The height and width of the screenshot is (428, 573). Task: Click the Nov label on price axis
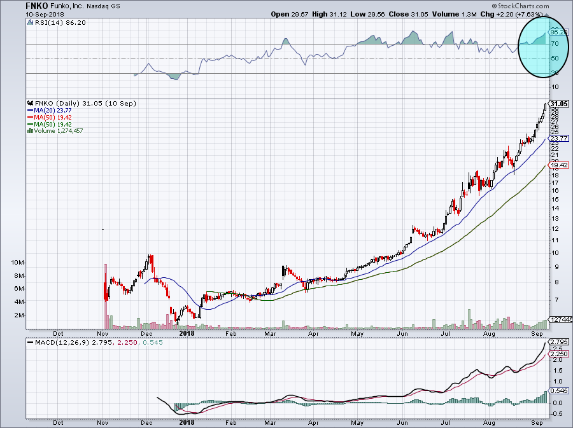coord(103,333)
